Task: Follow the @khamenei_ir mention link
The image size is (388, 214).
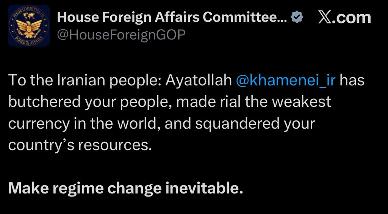Action: click(286, 81)
